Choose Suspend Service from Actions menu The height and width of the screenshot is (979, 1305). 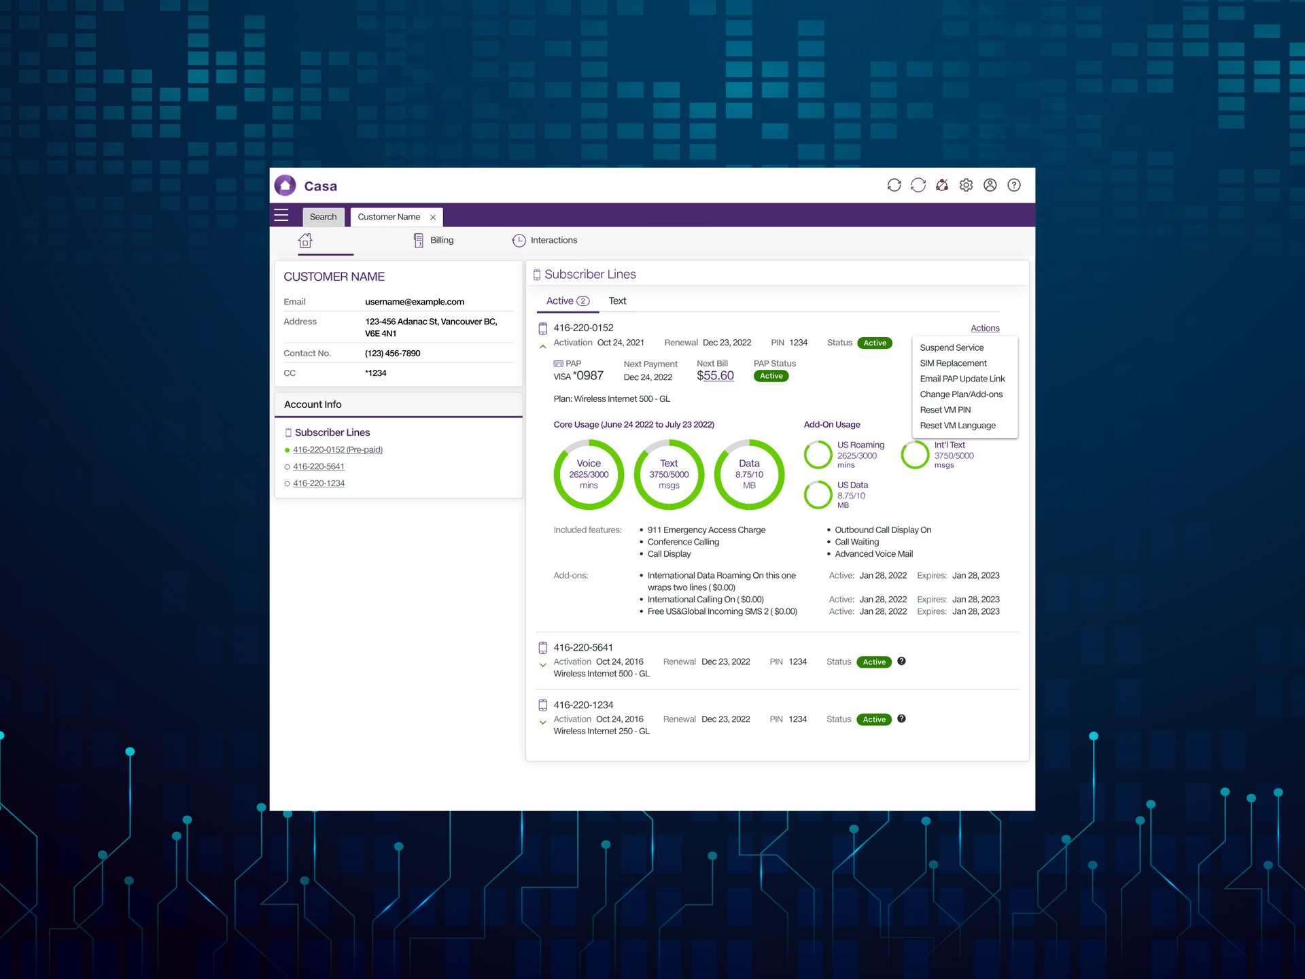pyautogui.click(x=952, y=347)
